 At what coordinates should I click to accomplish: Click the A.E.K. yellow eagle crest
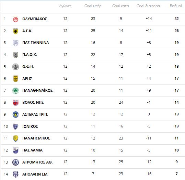point(15,31)
